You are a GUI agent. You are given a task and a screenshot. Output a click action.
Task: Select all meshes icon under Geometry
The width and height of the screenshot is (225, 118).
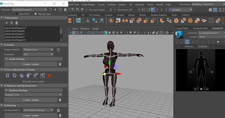point(12,23)
